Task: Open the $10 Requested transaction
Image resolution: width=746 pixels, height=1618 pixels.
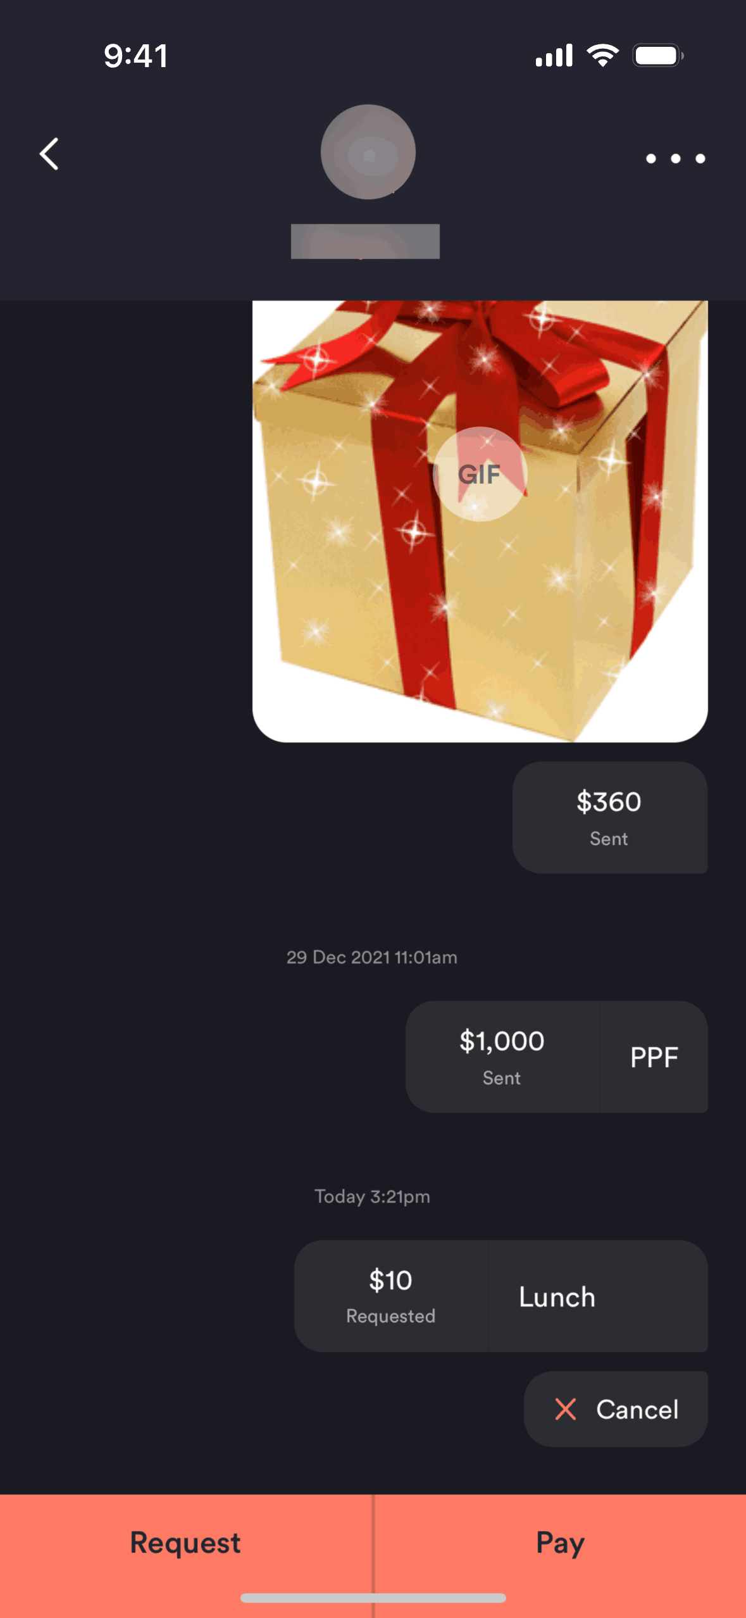Action: coord(391,1296)
